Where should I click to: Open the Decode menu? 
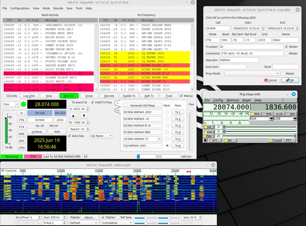[58, 8]
